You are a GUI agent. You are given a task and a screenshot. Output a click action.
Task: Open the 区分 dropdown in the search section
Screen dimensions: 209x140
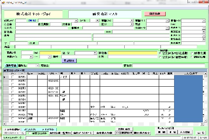point(95,53)
